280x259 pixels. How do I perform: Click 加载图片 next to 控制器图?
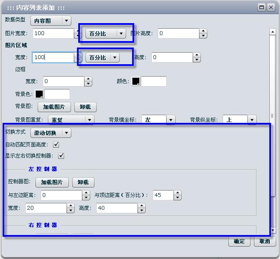click(52, 182)
